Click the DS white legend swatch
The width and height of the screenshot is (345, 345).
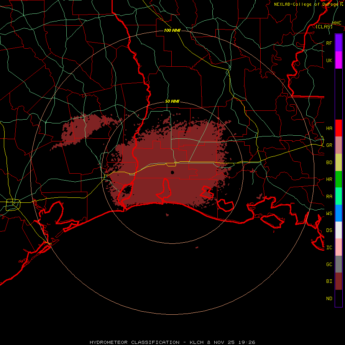pyautogui.click(x=338, y=230)
